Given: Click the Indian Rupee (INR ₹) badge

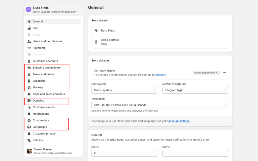Looking at the screenshot, I should pyautogui.click(x=206, y=73).
